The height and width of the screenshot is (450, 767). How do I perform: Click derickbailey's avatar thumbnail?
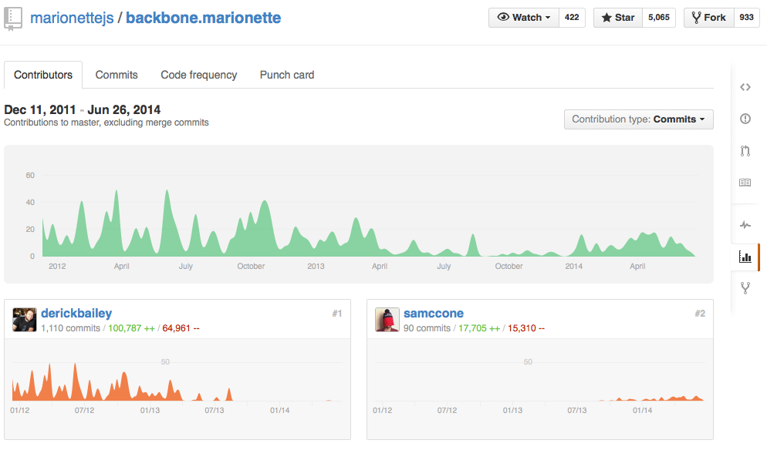pyautogui.click(x=25, y=320)
